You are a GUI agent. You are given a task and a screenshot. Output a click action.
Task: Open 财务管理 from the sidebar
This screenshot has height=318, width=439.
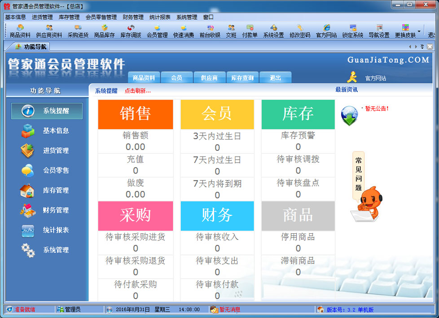[46, 210]
